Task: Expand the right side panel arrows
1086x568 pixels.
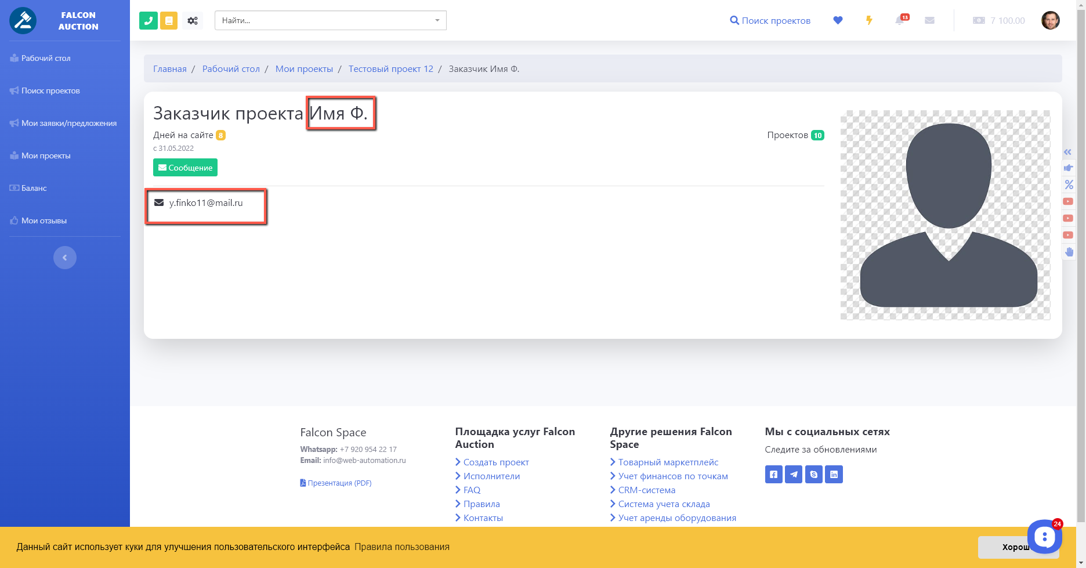Action: 1068,152
